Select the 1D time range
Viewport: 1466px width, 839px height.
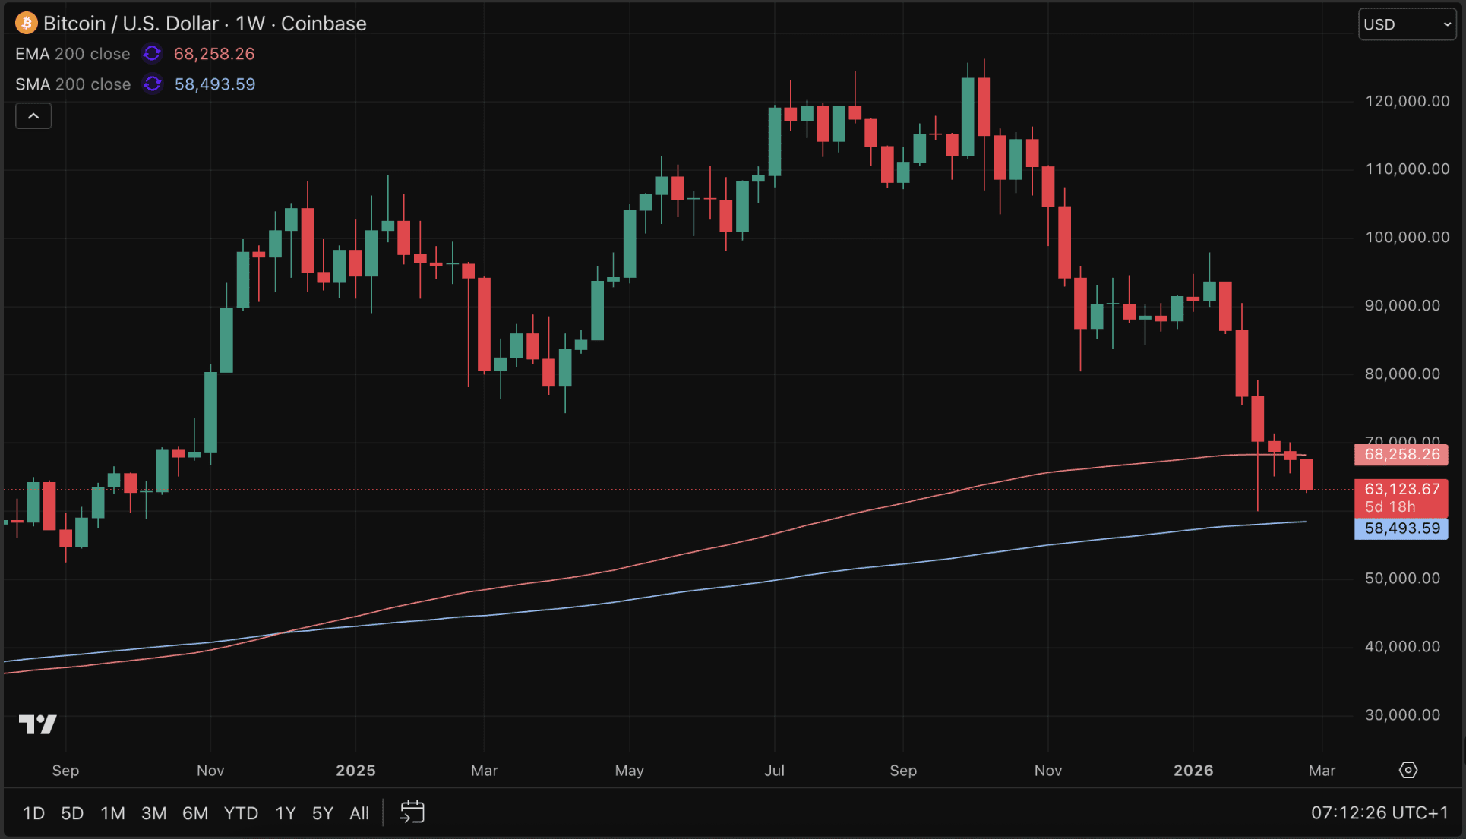pyautogui.click(x=33, y=813)
